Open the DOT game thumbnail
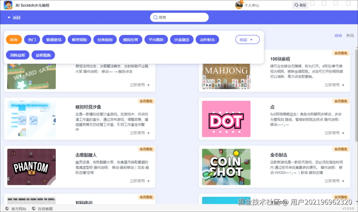The width and height of the screenshot is (358, 212). [226, 119]
